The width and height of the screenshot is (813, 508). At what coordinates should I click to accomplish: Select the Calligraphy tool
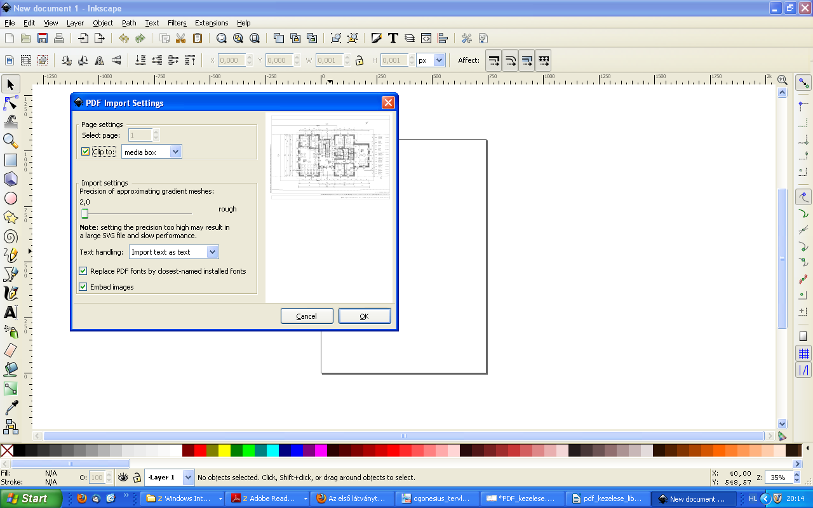click(10, 293)
